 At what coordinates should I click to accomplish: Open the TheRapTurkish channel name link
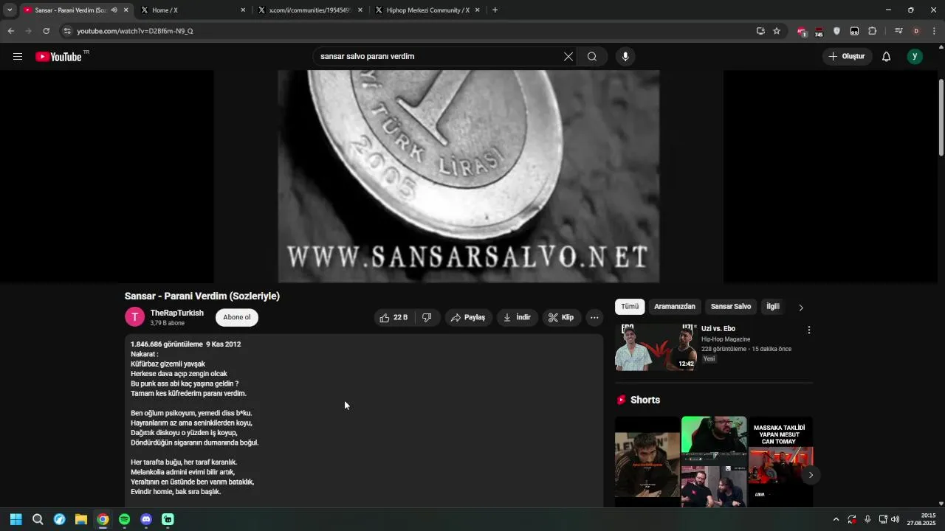(x=177, y=313)
